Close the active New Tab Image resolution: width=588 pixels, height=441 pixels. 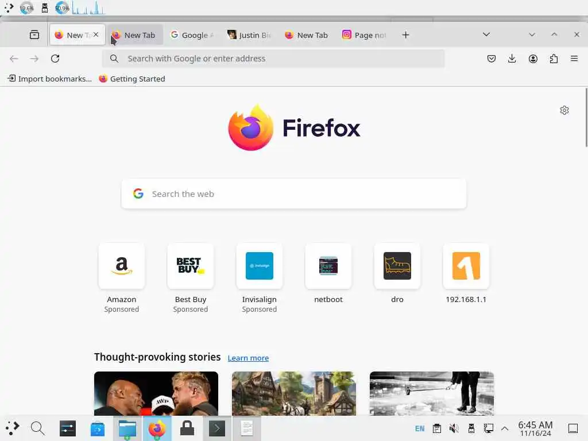(96, 34)
